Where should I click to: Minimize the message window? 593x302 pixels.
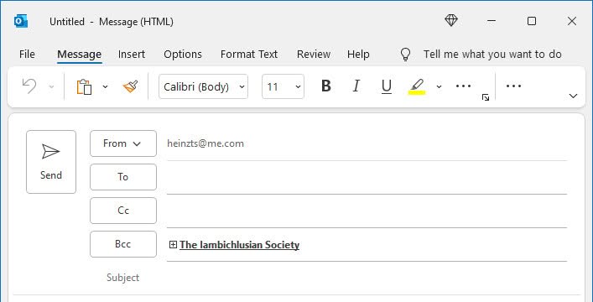(492, 21)
